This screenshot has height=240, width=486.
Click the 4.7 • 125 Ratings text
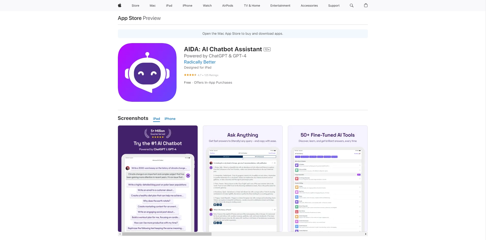[x=208, y=75]
